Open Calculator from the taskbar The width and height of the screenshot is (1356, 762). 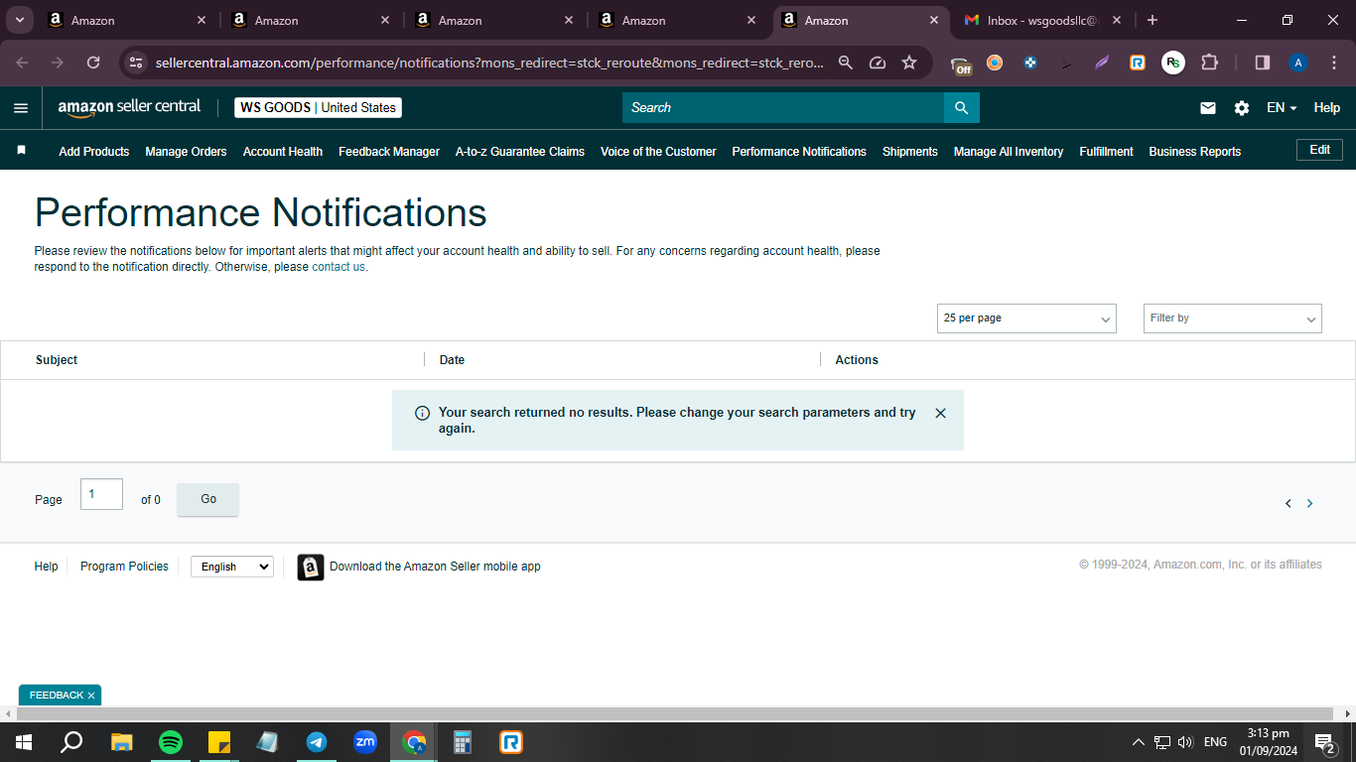[463, 742]
